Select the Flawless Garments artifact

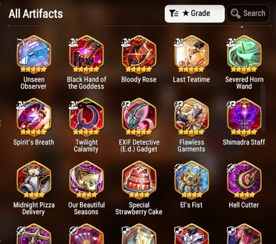(x=192, y=117)
